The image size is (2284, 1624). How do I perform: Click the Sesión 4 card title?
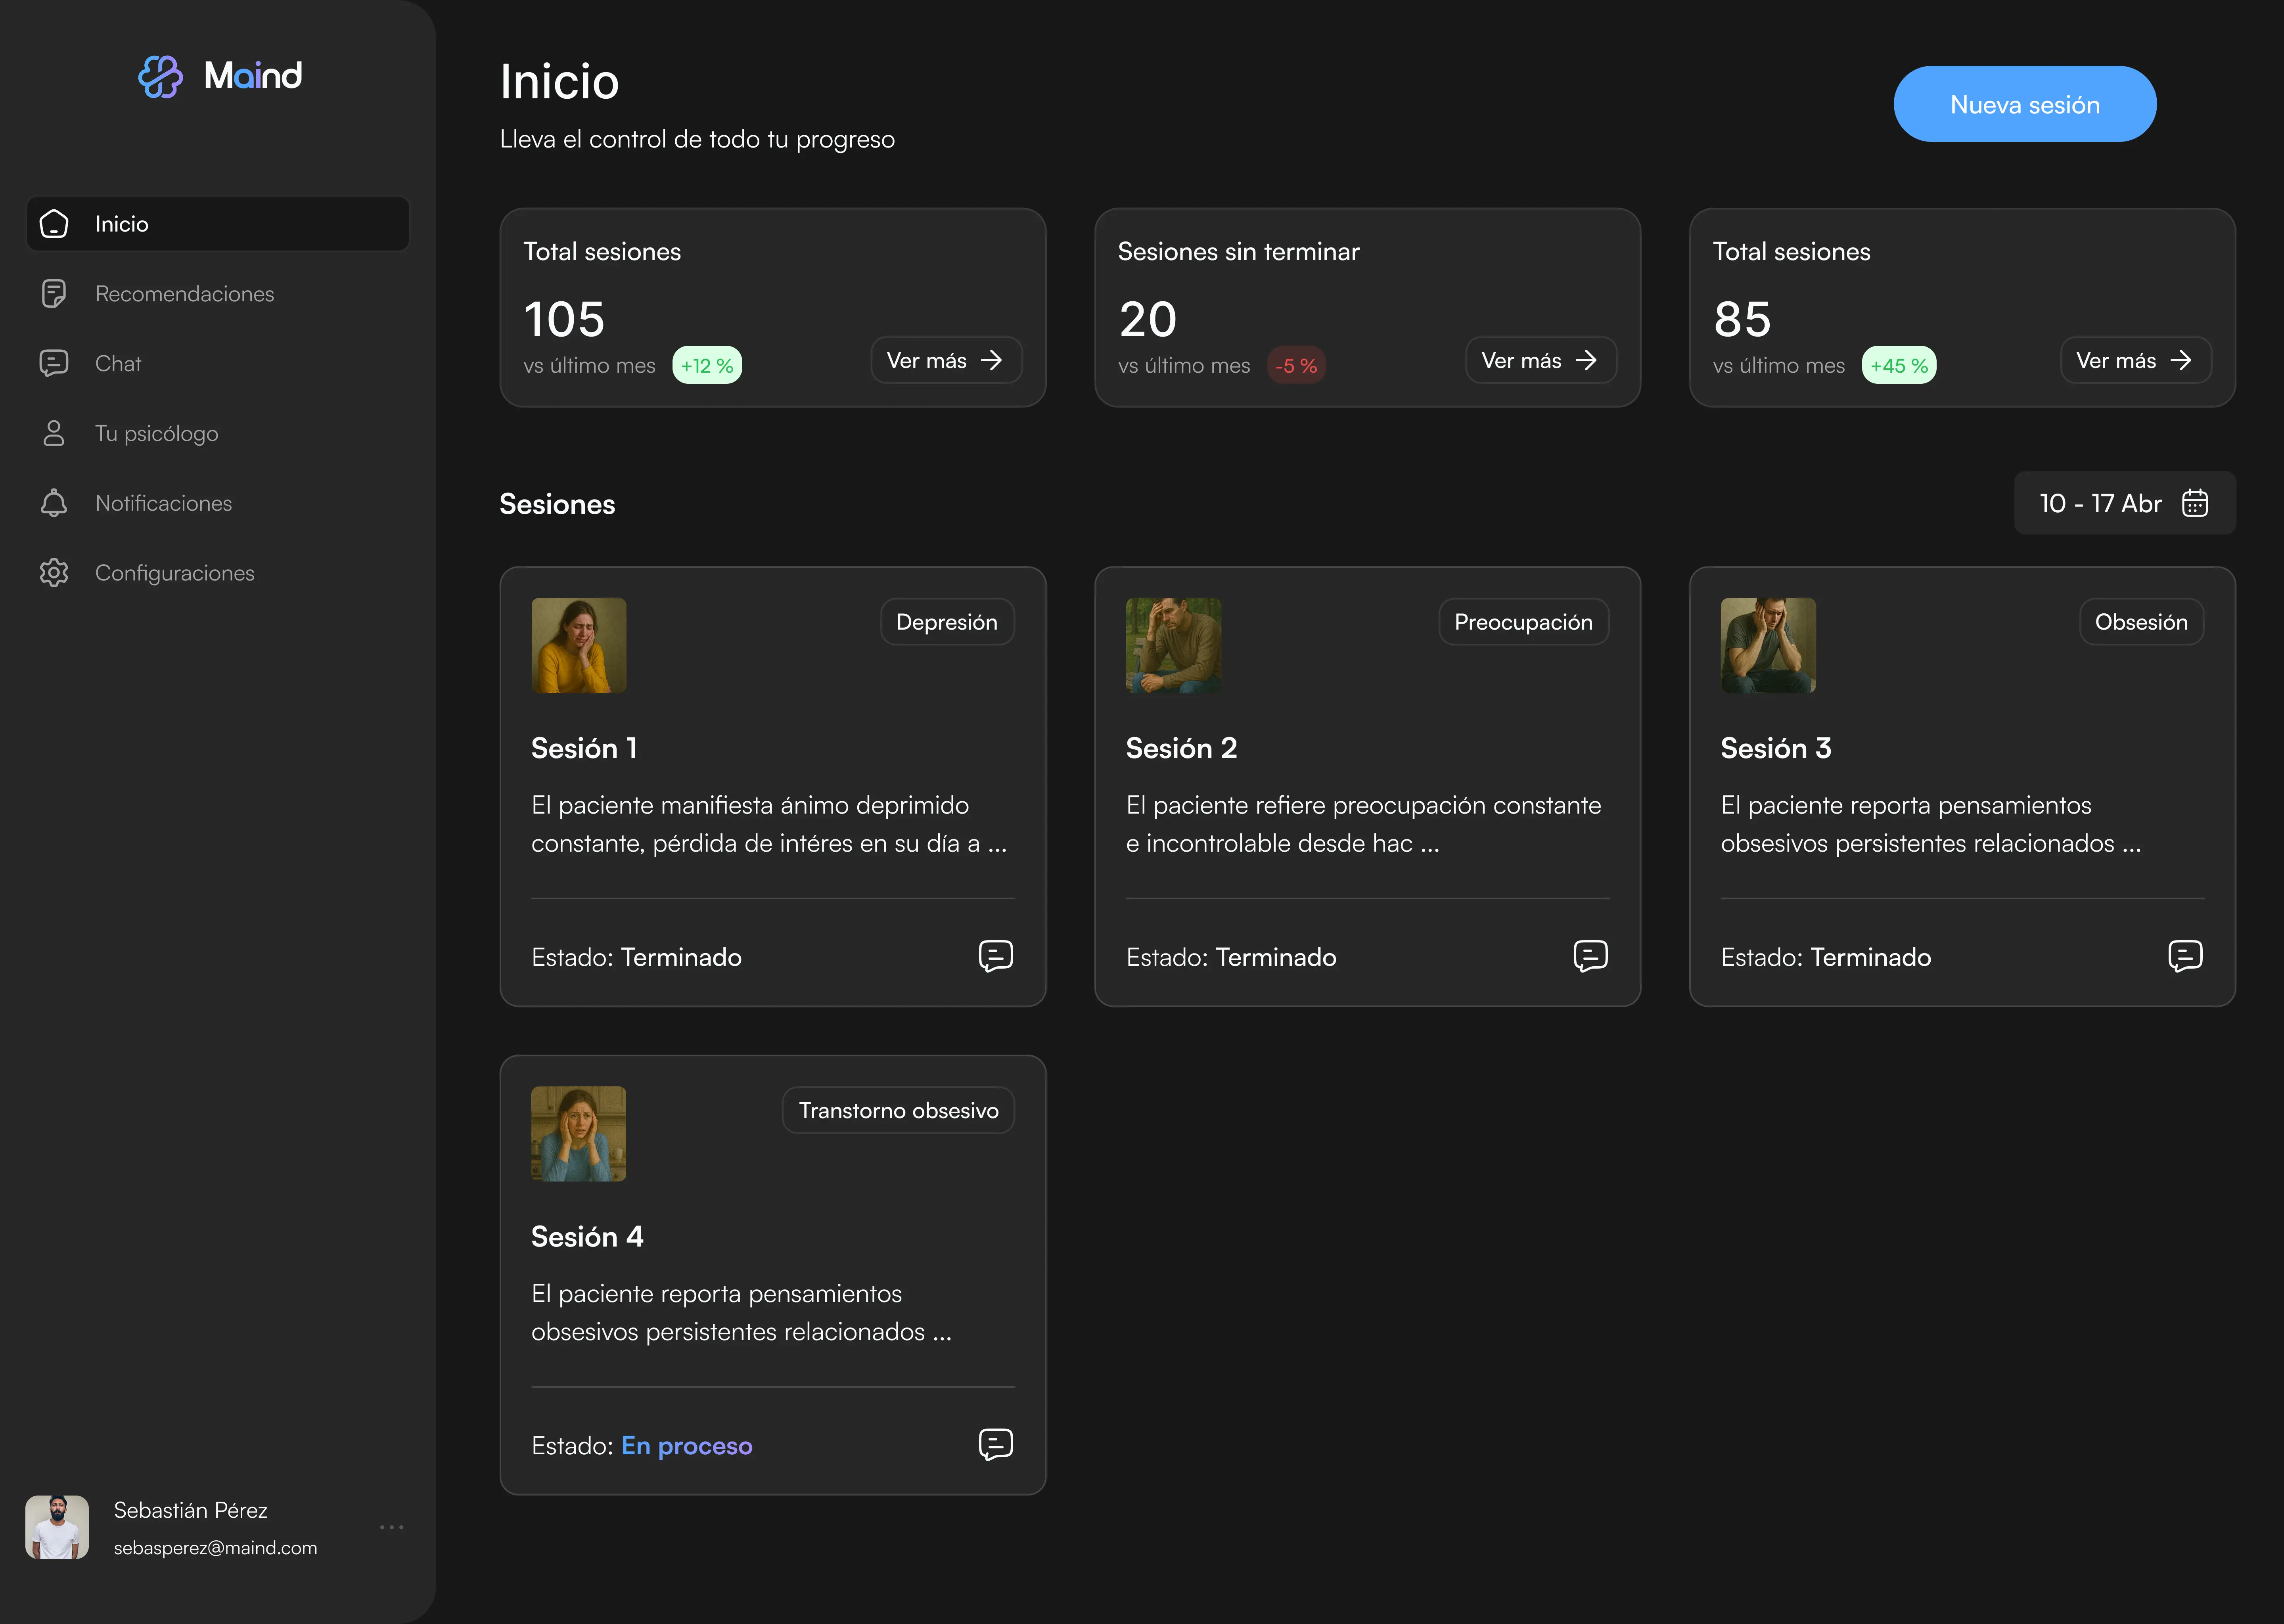587,1237
